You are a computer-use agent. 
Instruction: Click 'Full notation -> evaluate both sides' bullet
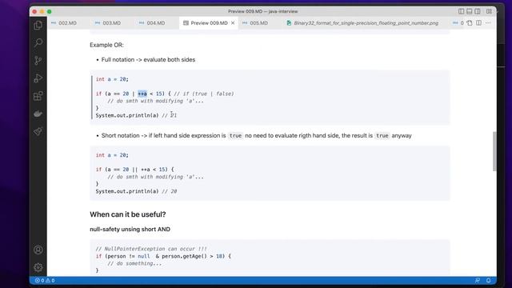tap(148, 60)
